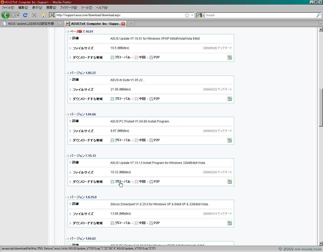Click the Firefox back navigation button

coord(5,15)
